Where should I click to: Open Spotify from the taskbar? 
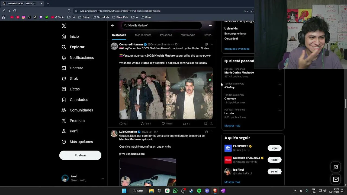click(x=199, y=191)
